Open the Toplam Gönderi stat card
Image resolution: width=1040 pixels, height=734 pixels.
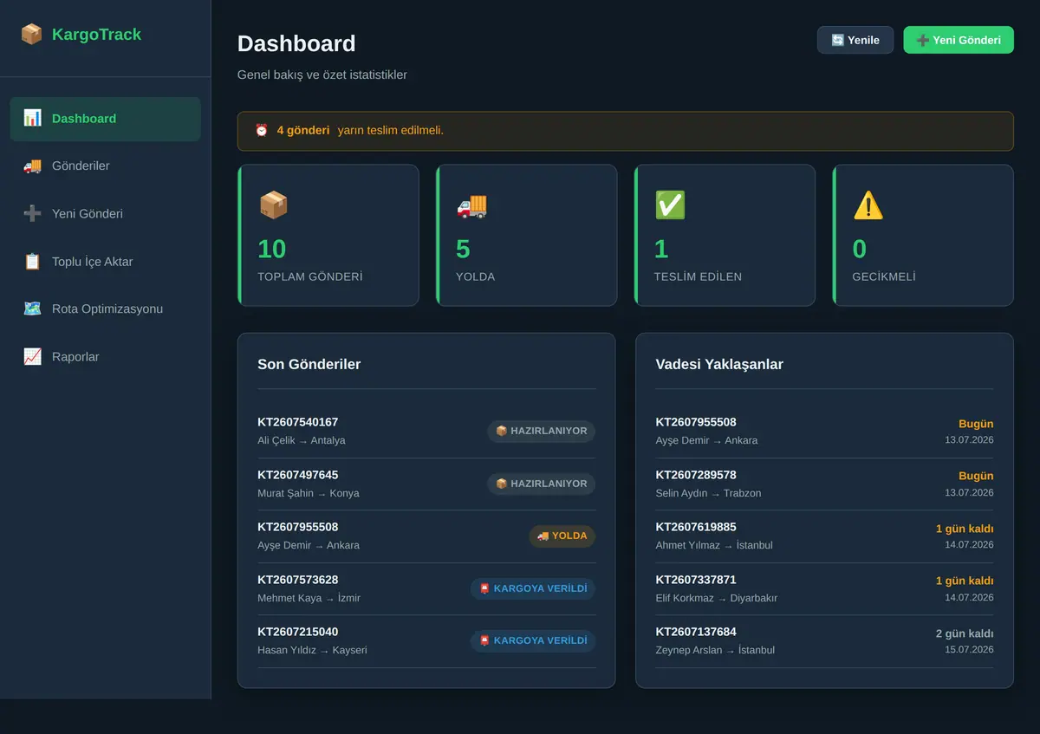tap(328, 236)
